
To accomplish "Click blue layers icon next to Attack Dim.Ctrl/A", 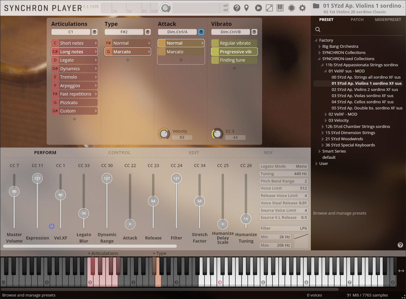I will [201, 32].
